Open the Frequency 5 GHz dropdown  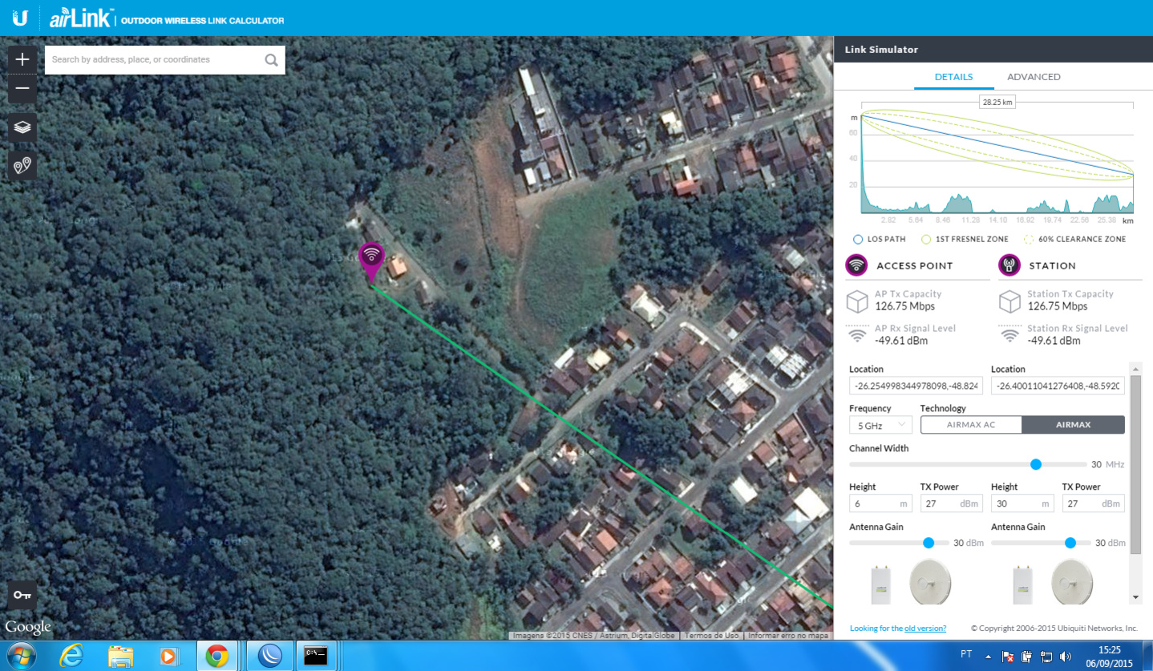(880, 425)
